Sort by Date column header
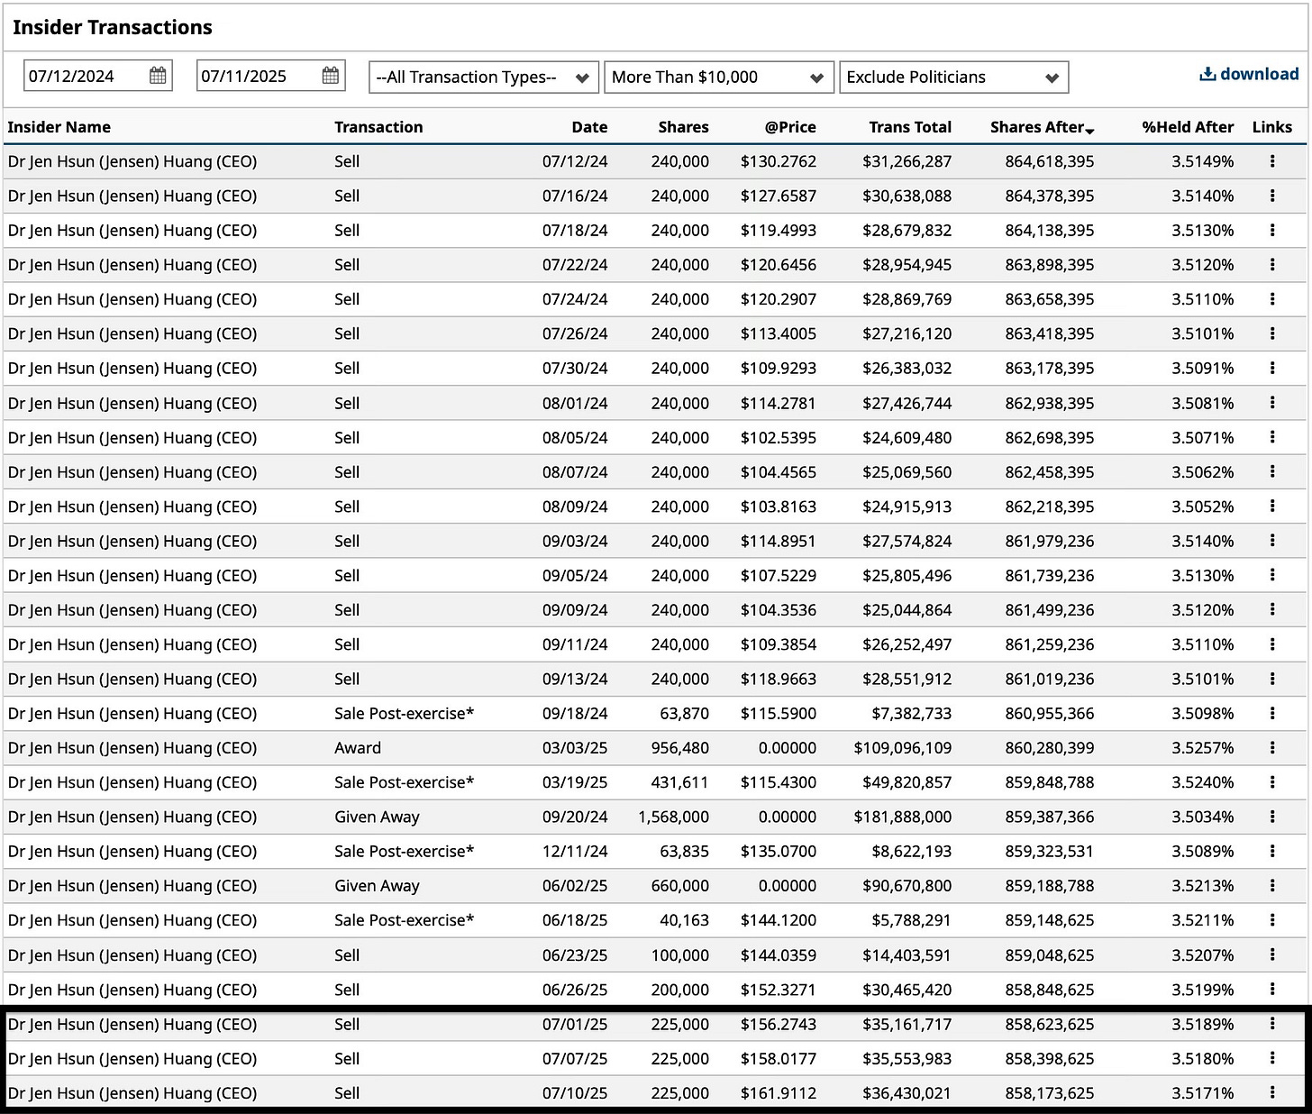 pyautogui.click(x=589, y=127)
